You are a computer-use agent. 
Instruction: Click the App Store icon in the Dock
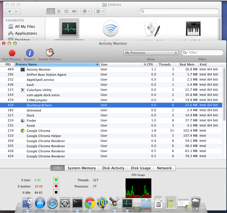pyautogui.click(x=40, y=203)
